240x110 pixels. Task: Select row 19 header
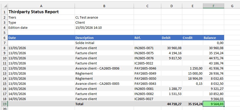(x=5, y=104)
